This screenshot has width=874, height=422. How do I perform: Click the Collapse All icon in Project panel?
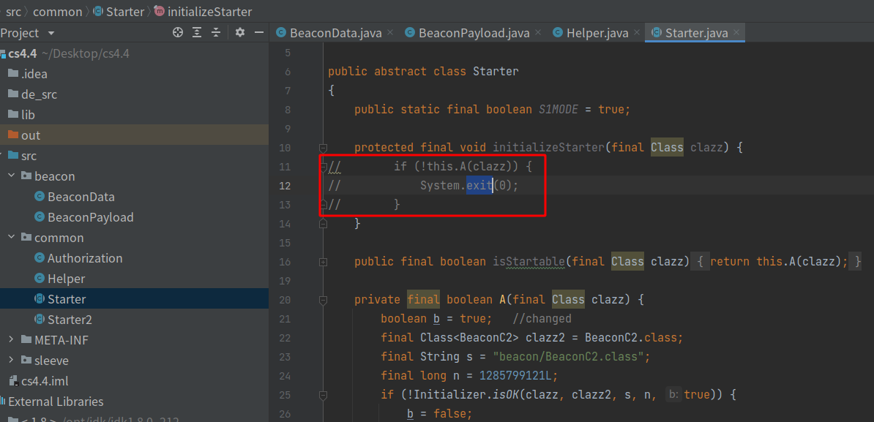[x=216, y=33]
